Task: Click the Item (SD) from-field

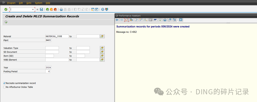Action: pos(49,56)
